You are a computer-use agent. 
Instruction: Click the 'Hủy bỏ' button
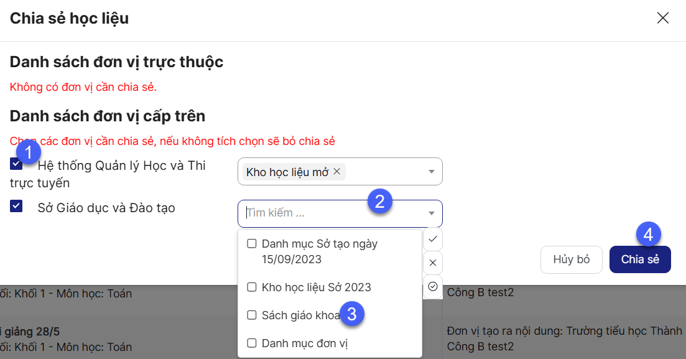[572, 259]
